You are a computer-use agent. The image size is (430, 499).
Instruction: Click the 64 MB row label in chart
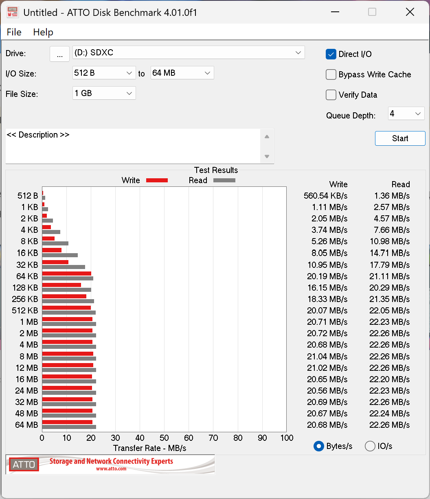(x=27, y=425)
